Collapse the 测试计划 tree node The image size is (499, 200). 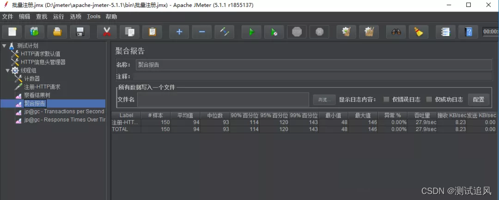4,46
